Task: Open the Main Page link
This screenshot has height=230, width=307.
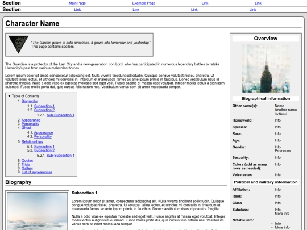Action: click(77, 3)
